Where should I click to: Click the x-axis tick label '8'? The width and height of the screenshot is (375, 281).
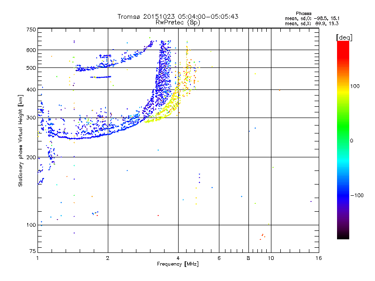pyautogui.click(x=248, y=258)
